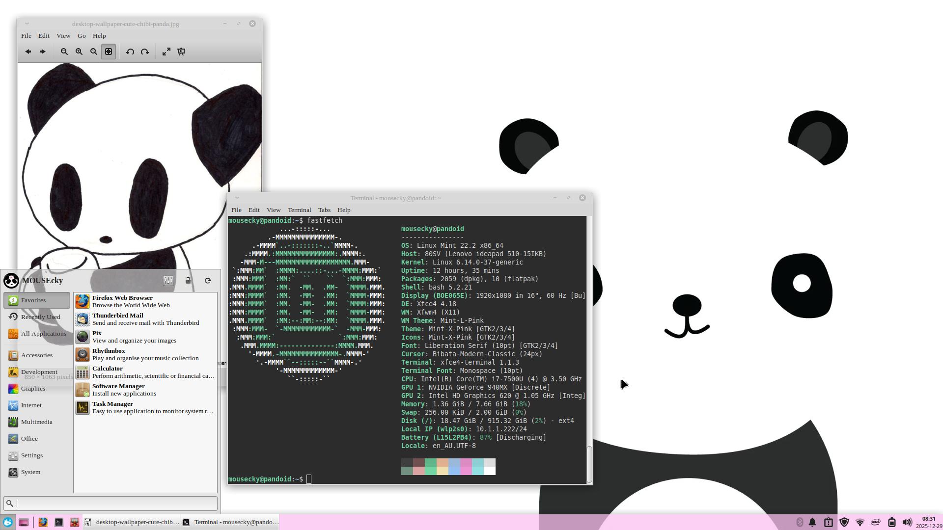Rotate the panda image clockwise
Screen dimensions: 943x530
(x=145, y=52)
